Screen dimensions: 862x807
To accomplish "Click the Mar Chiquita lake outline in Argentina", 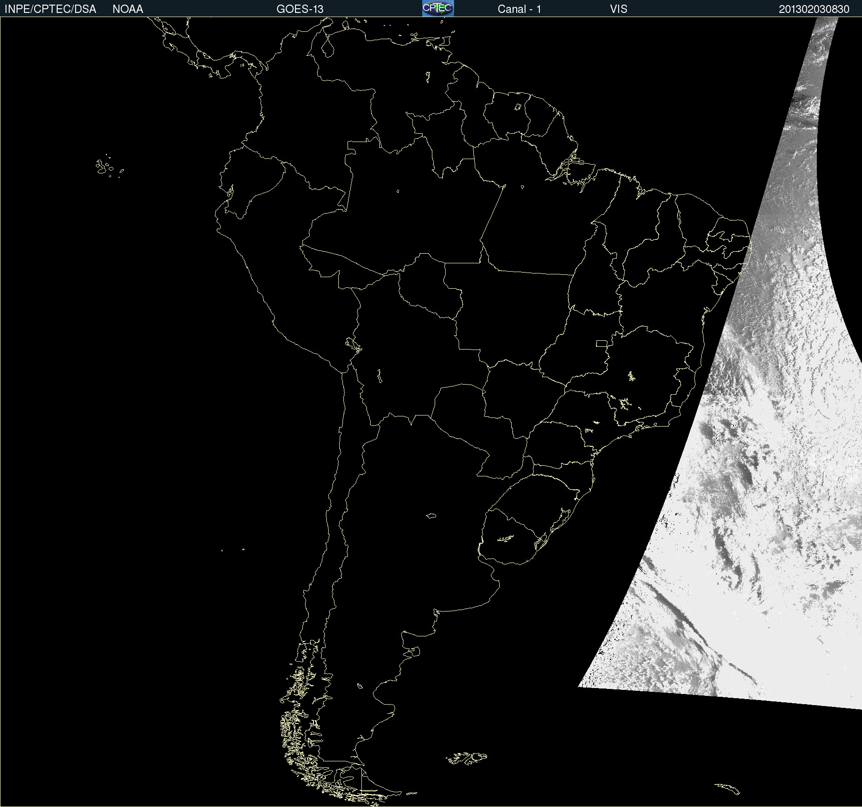I will (x=431, y=516).
